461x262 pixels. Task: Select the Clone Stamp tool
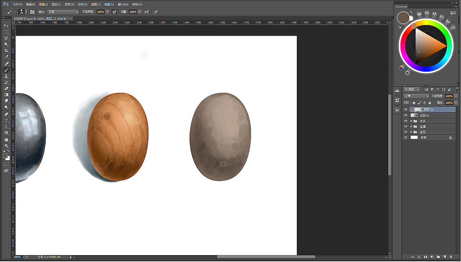tap(6, 76)
